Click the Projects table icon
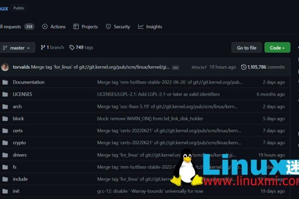 (76, 27)
